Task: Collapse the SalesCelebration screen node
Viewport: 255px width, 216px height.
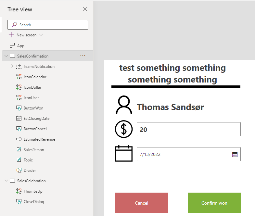Action: pos(6,181)
